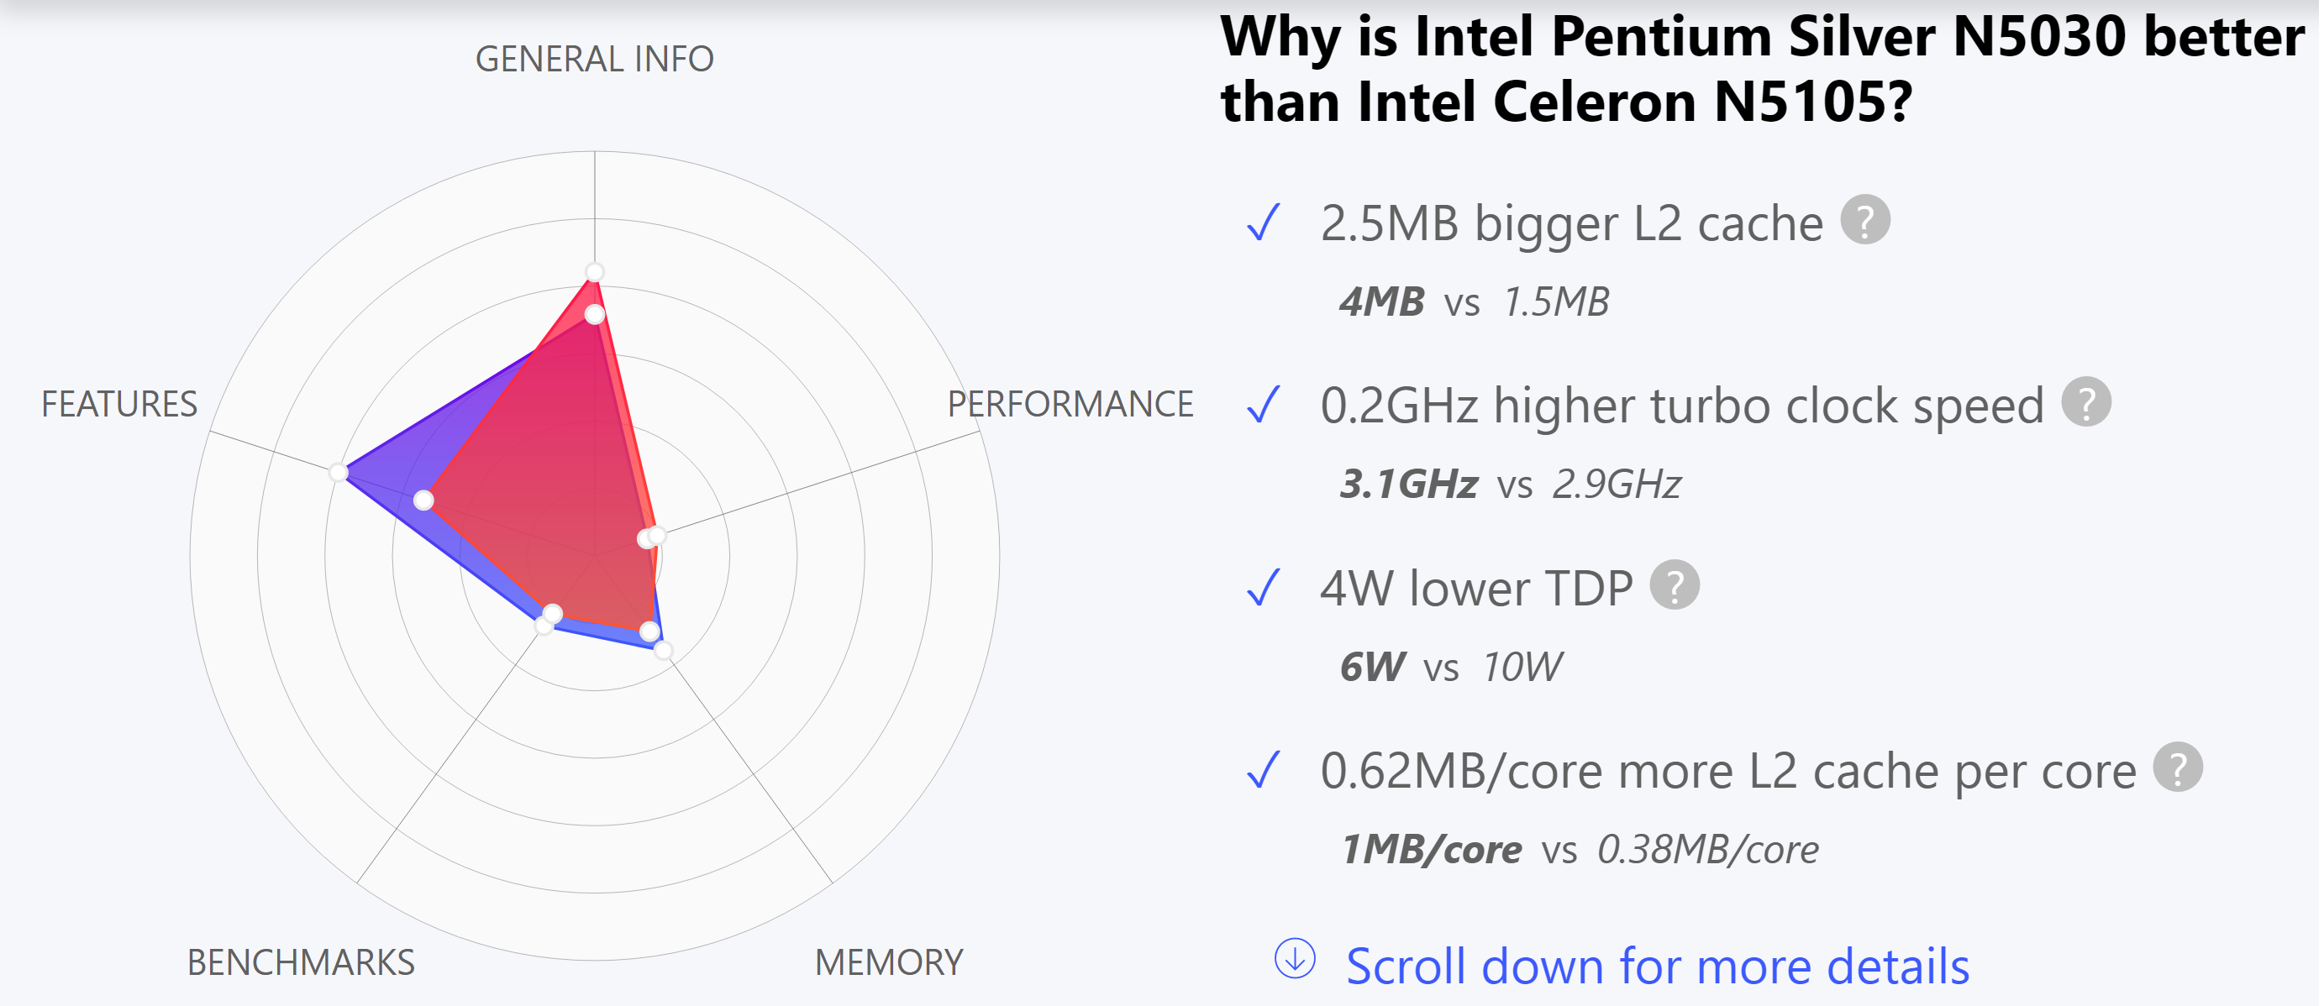2324x1006 pixels.
Task: Click the FEATURES radar axis label
Action: coord(119,404)
